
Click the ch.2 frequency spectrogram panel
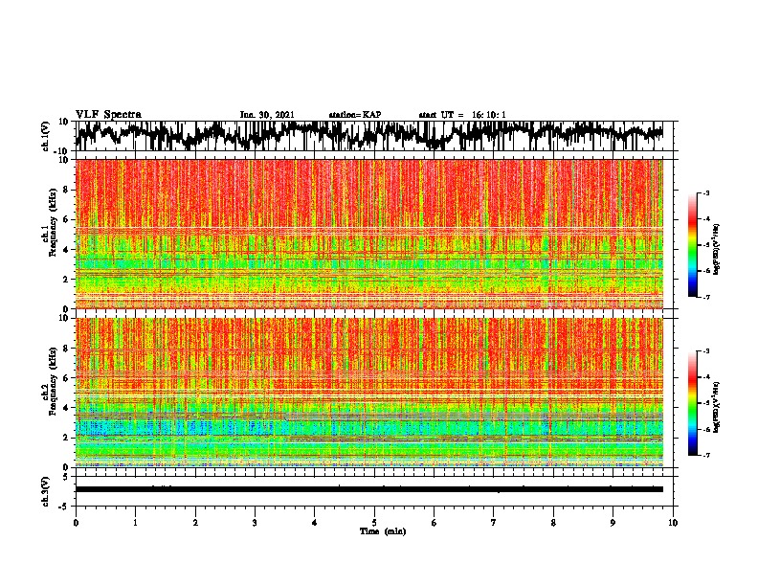(369, 393)
